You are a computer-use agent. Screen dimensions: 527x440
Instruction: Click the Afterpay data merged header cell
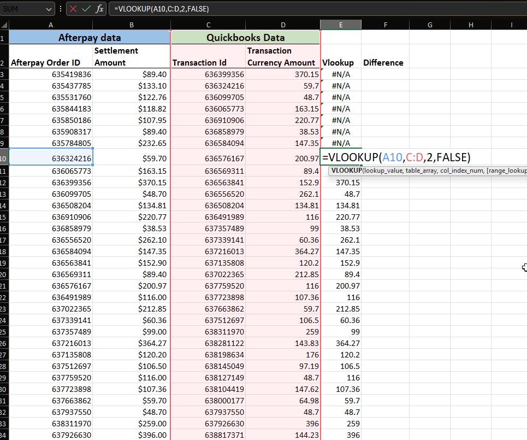90,38
